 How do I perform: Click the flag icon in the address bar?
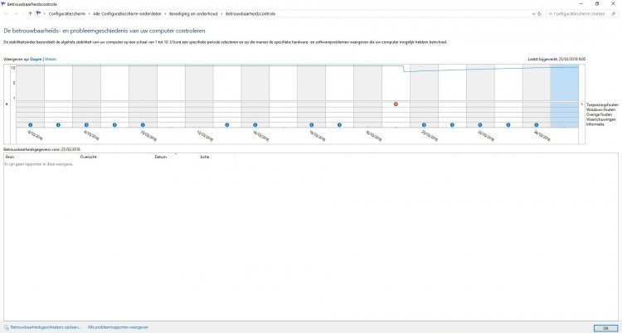[x=39, y=13]
